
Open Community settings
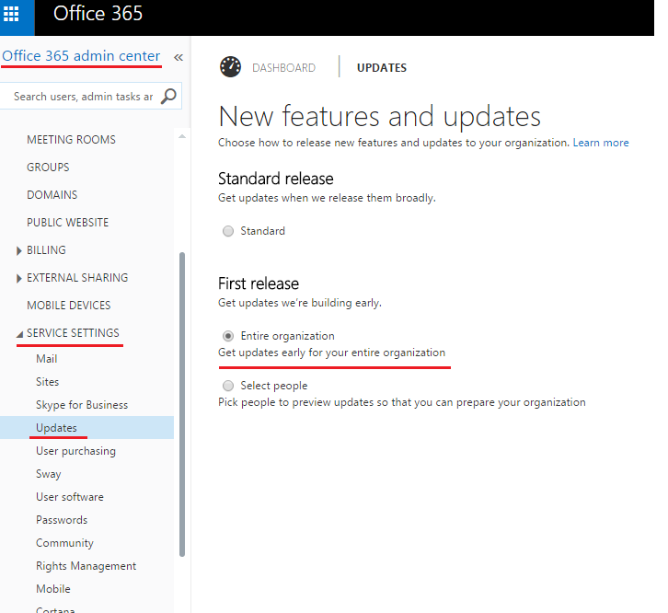[x=64, y=543]
